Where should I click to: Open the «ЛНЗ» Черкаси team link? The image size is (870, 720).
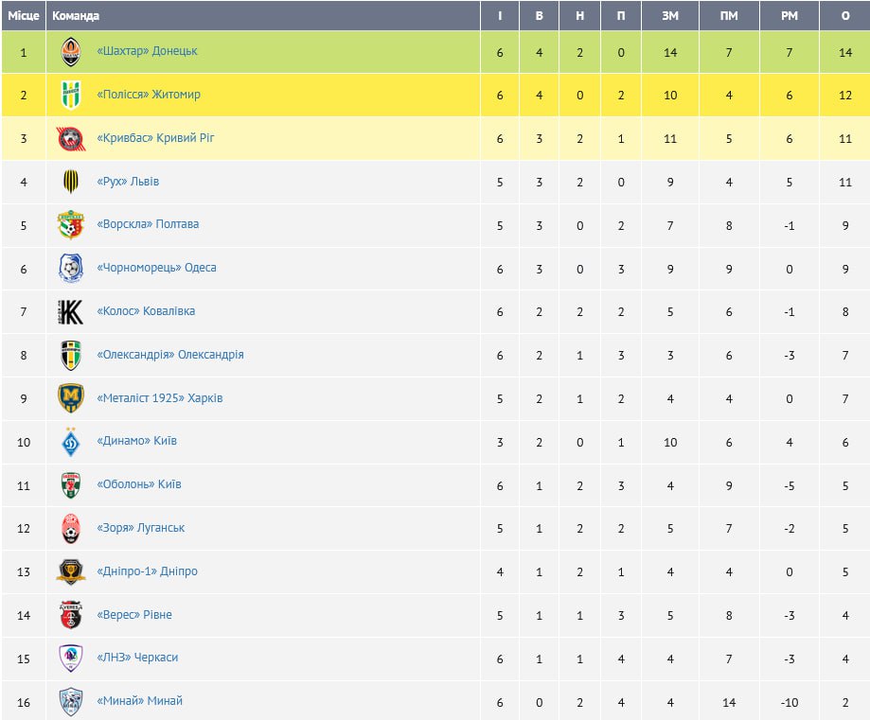point(137,658)
